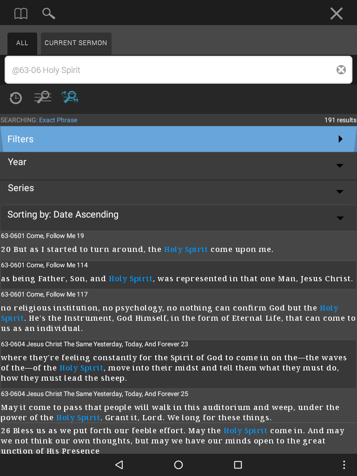
Task: Change the Sorting by Date Ascending option
Action: point(178,218)
